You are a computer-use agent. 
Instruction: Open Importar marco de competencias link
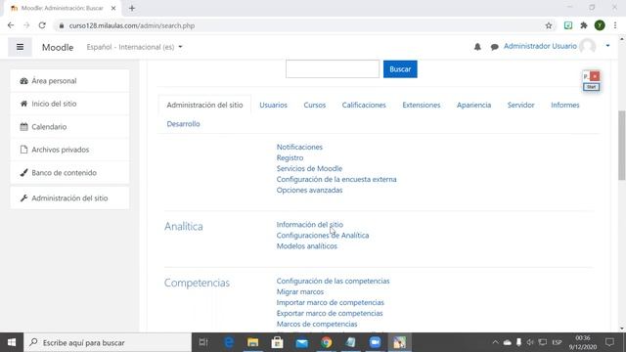[x=331, y=302]
